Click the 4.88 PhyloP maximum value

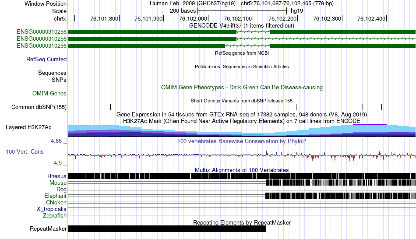[56, 141]
